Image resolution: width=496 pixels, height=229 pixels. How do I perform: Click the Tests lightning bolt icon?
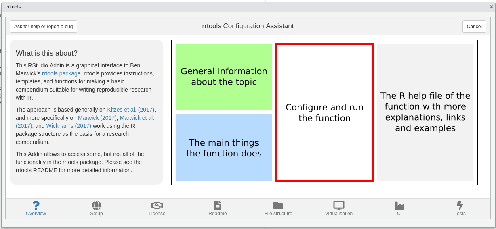coord(460,206)
